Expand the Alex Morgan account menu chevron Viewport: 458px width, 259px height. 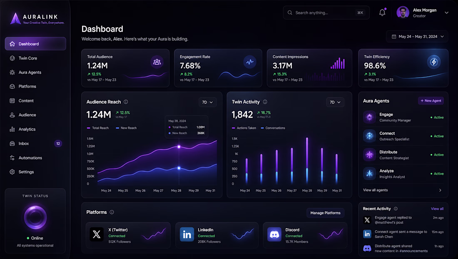446,13
